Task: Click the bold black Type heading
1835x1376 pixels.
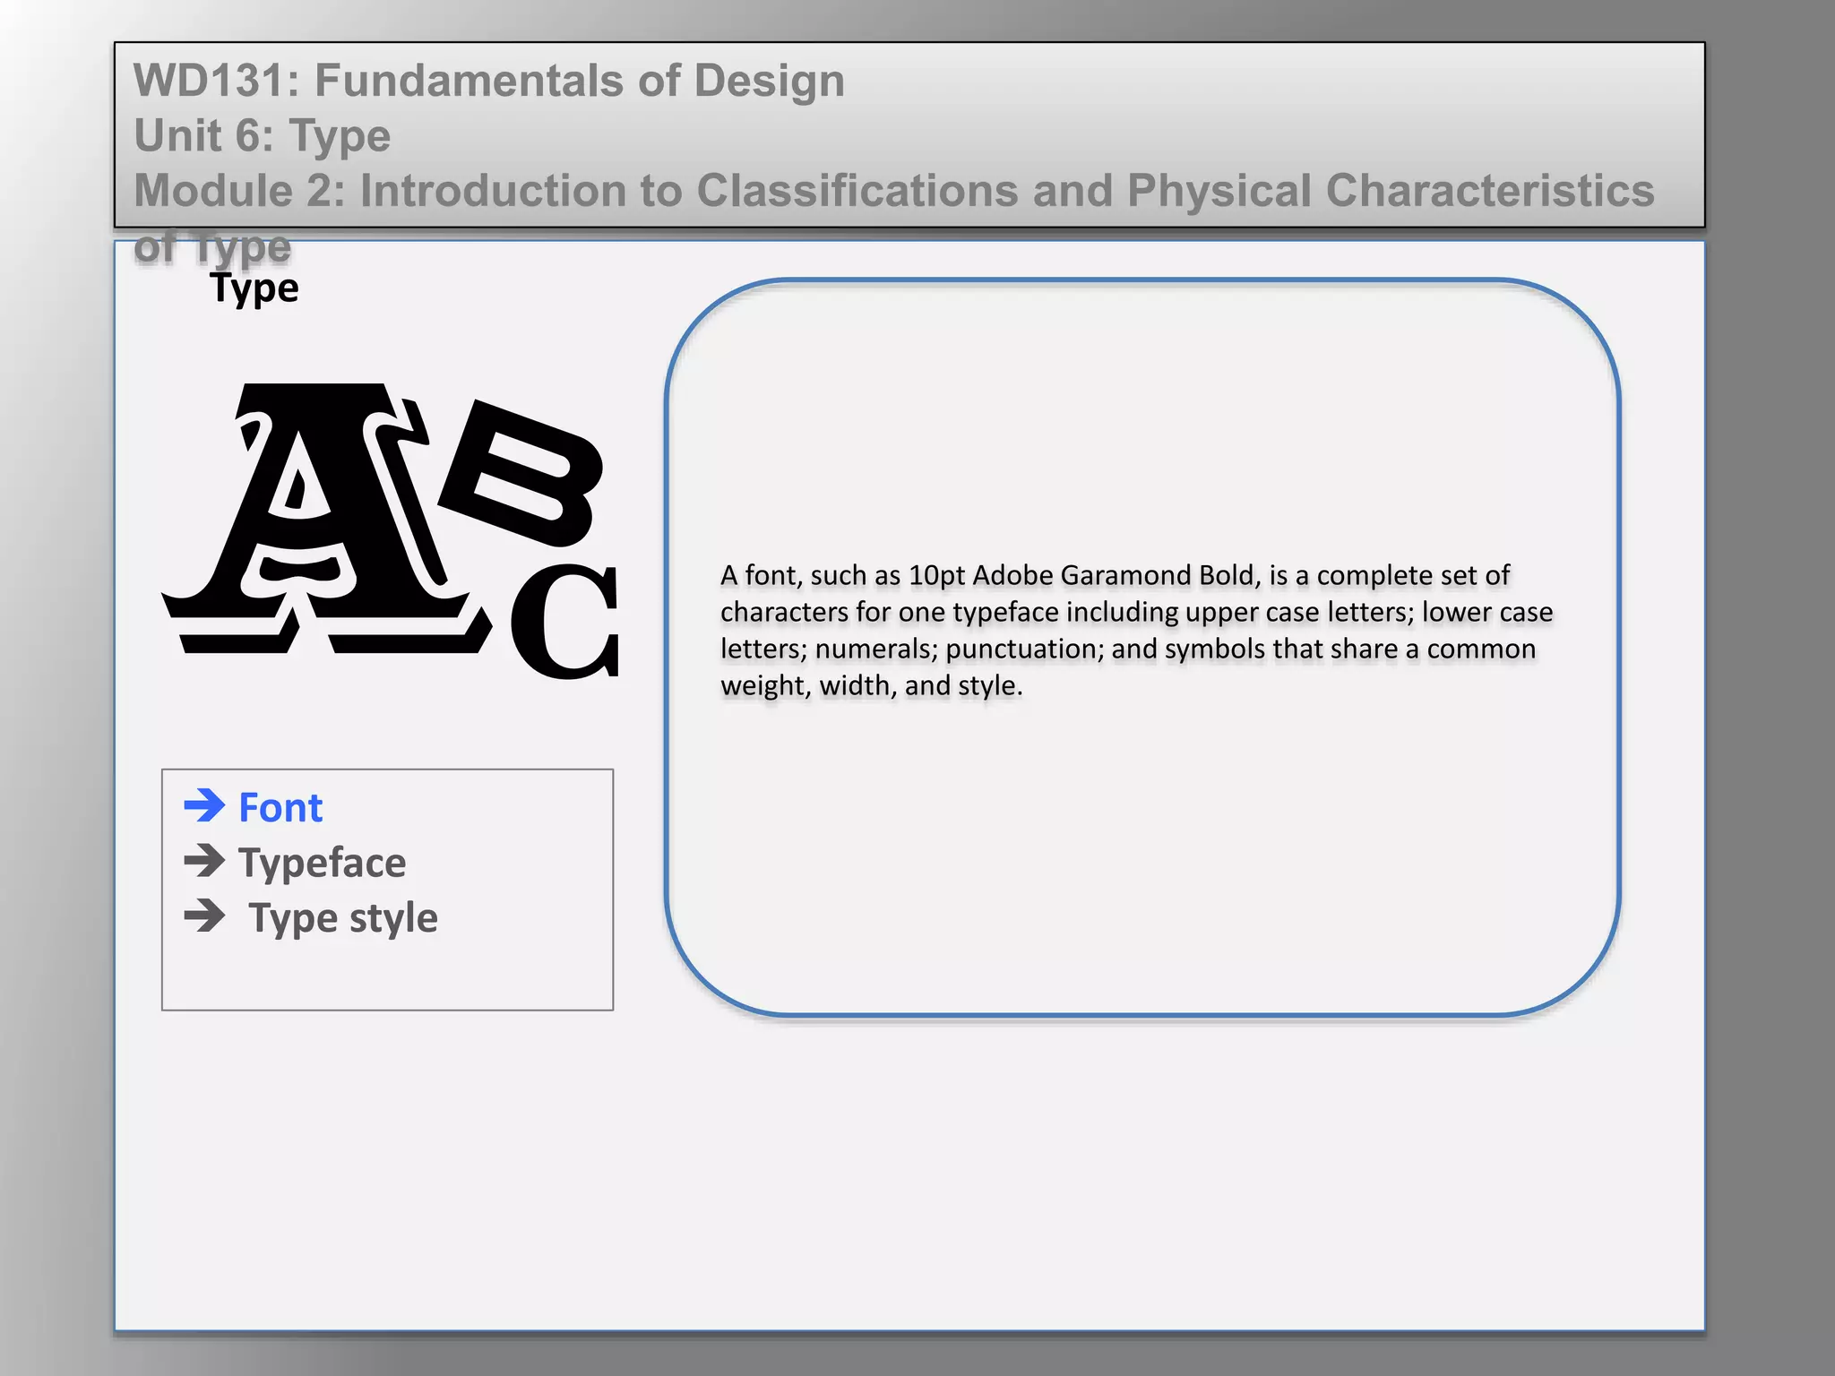Action: 254,288
